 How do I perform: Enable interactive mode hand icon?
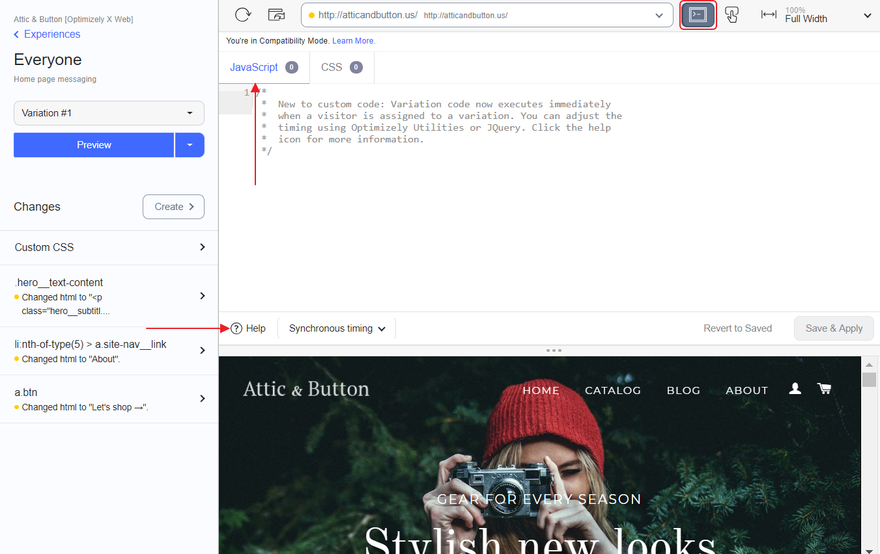(731, 15)
